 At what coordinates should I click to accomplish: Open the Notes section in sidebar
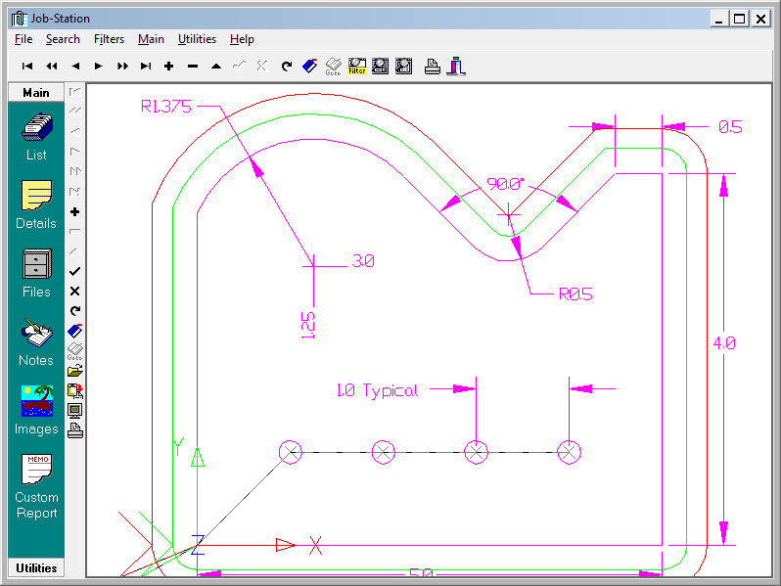36,342
